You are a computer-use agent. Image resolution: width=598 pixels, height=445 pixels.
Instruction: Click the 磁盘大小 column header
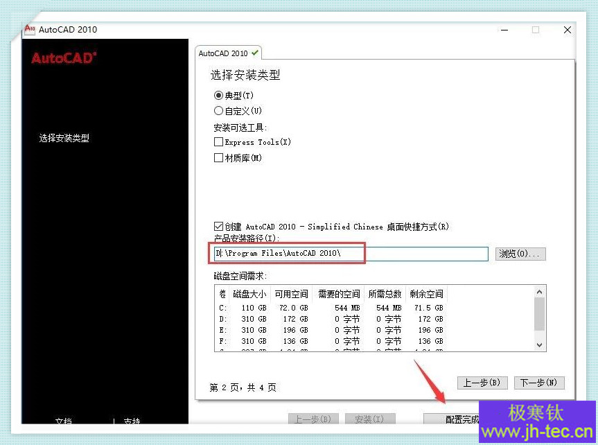[x=250, y=294]
